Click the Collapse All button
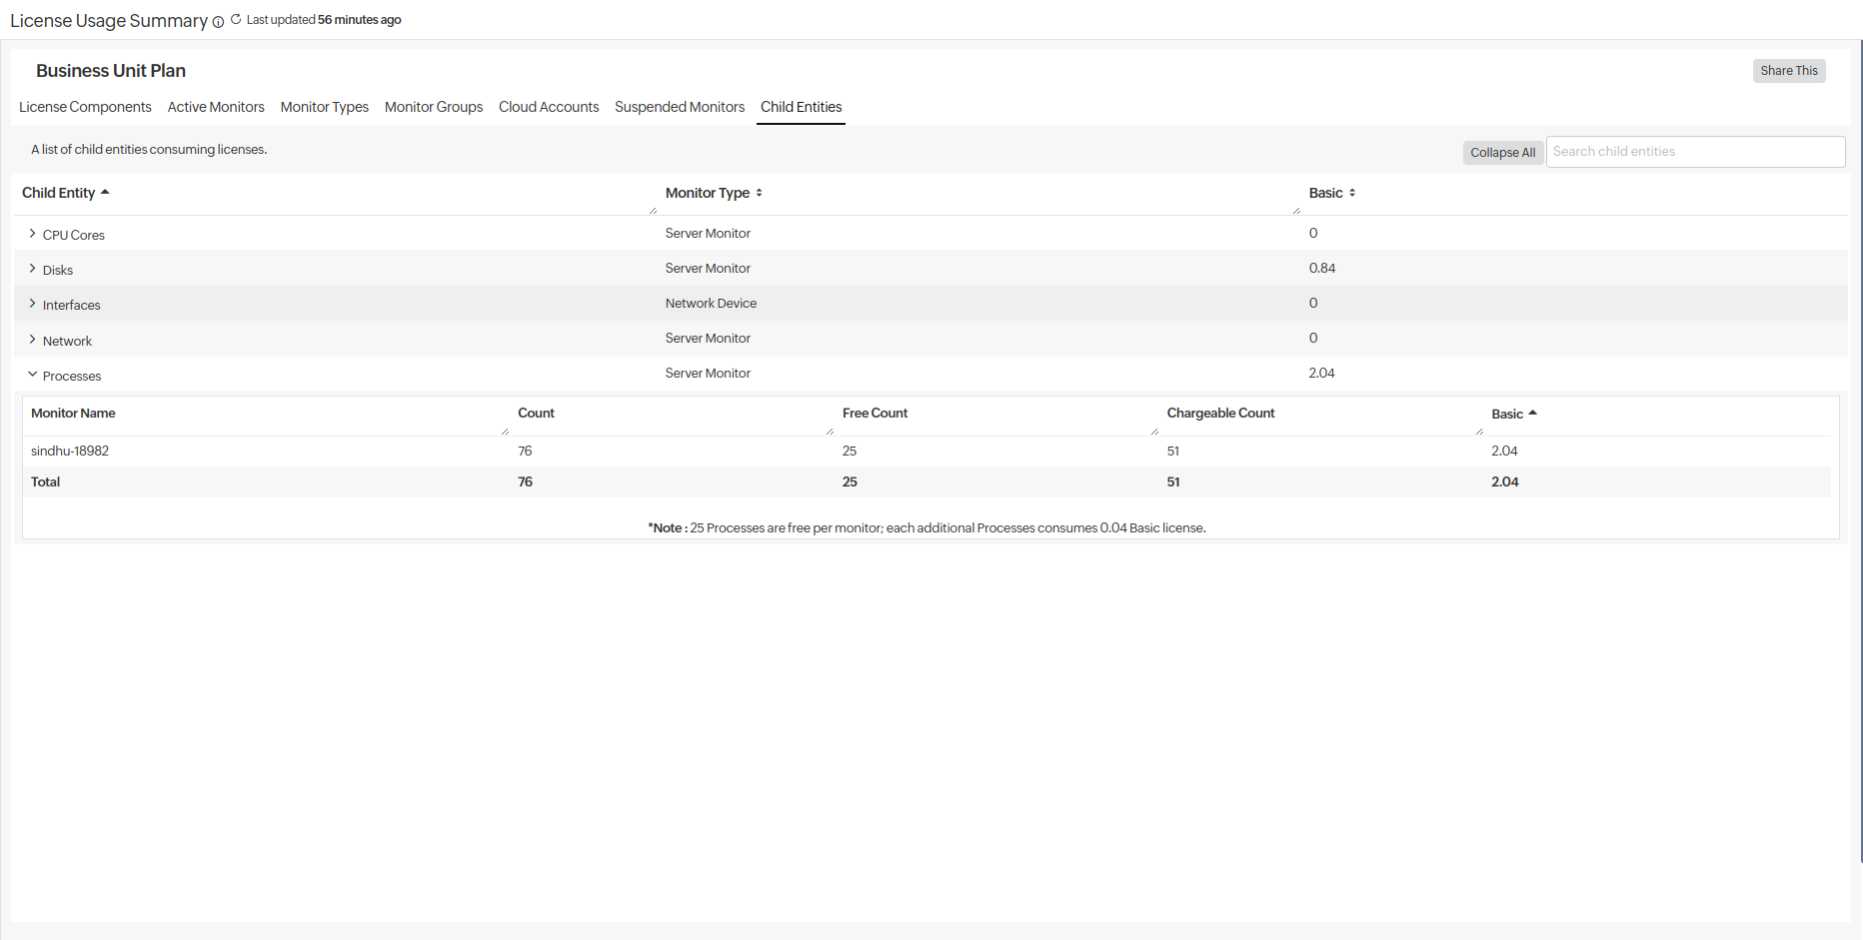Image resolution: width=1863 pixels, height=940 pixels. pyautogui.click(x=1501, y=153)
